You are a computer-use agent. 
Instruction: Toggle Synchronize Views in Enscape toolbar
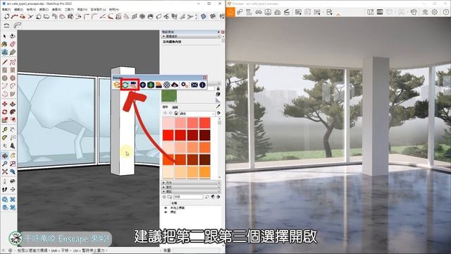tap(133, 85)
